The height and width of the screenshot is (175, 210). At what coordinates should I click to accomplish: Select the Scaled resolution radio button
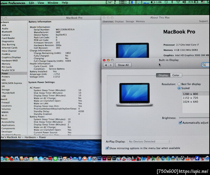click(179, 88)
